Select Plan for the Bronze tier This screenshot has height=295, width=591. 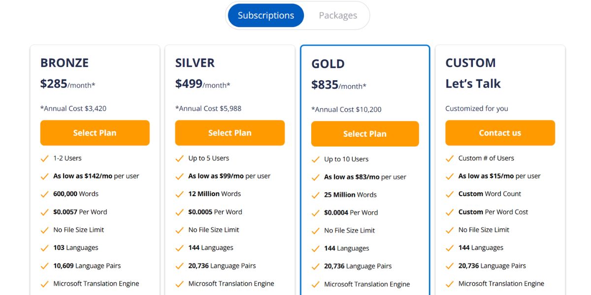pos(95,133)
